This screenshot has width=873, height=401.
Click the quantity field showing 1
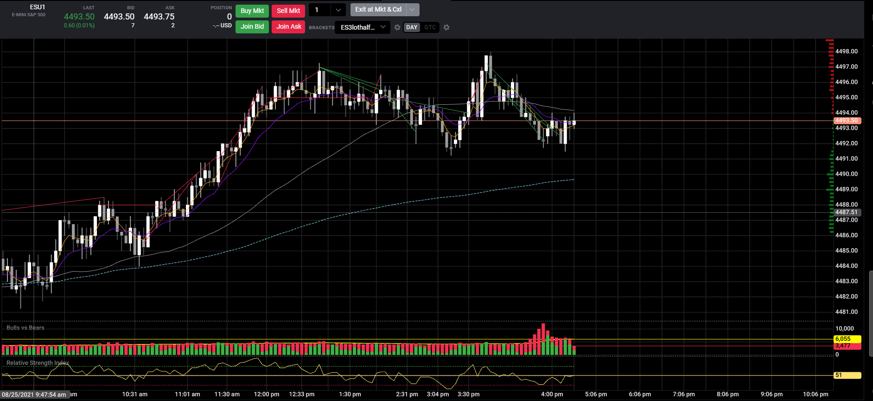[x=320, y=10]
